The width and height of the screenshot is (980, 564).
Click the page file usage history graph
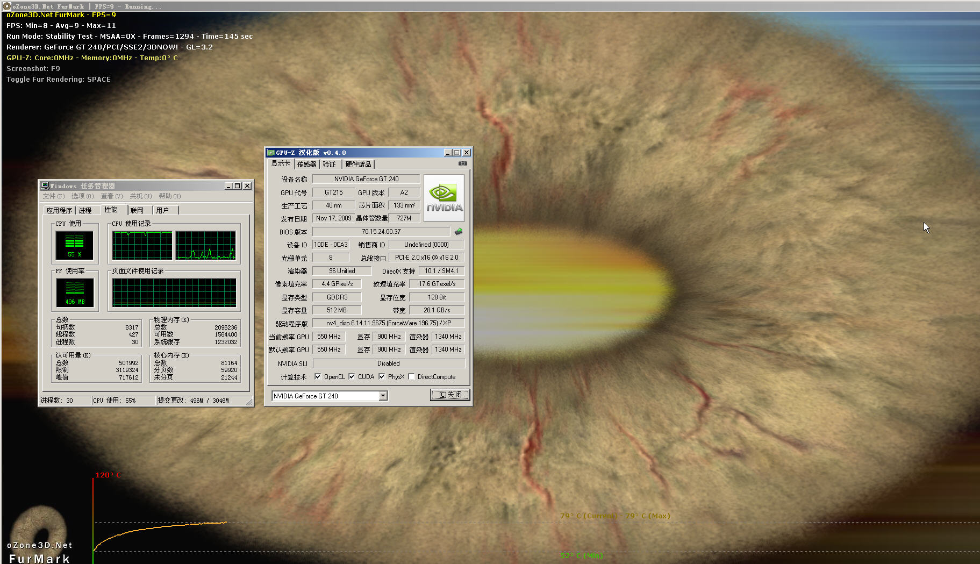tap(174, 292)
